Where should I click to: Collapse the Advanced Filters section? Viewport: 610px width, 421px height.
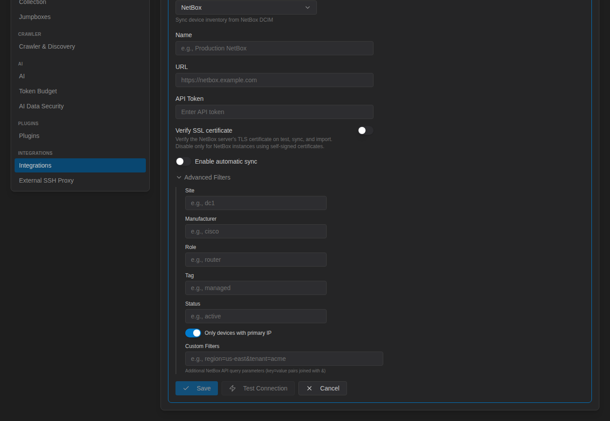pyautogui.click(x=203, y=177)
